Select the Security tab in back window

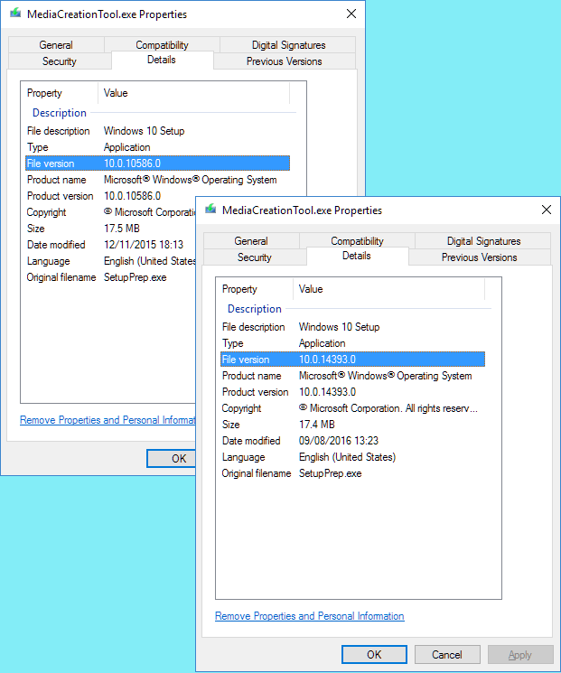[60, 61]
